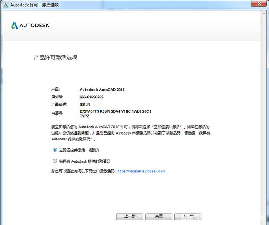This screenshot has width=269, height=225.
Task: Click the request code starting D72W 6FT3
Action: (116, 111)
